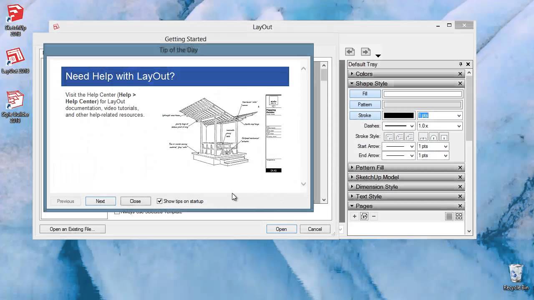Close the Text Style panel
The width and height of the screenshot is (534, 300).
point(460,196)
